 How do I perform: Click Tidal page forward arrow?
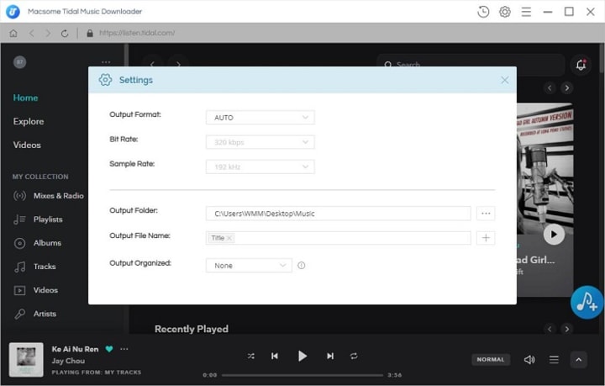[x=178, y=64]
